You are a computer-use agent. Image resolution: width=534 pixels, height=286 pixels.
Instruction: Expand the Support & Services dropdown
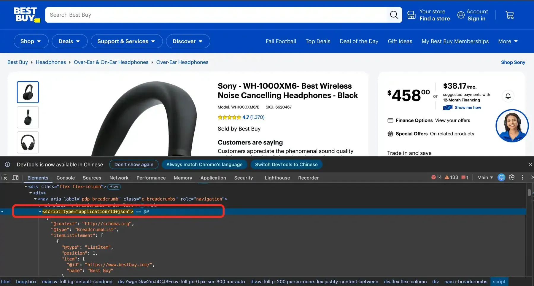(127, 41)
